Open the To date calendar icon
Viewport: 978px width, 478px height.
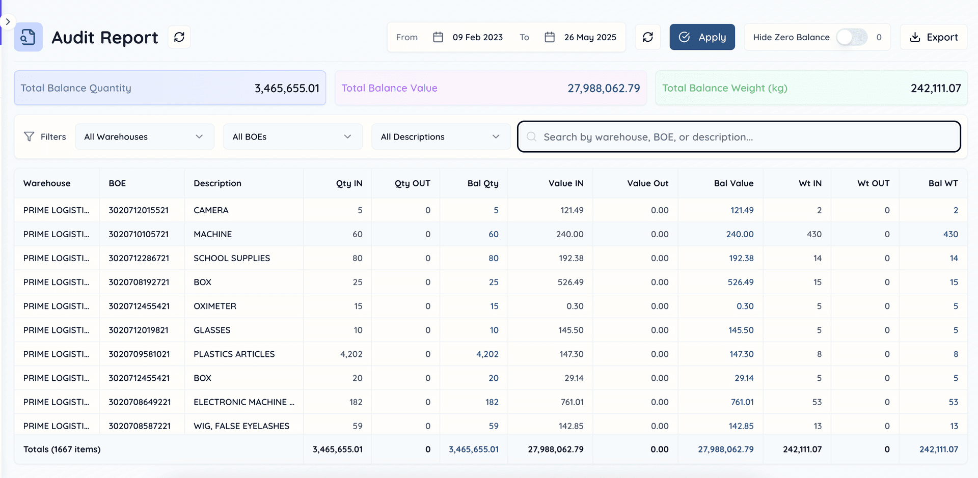click(x=549, y=37)
